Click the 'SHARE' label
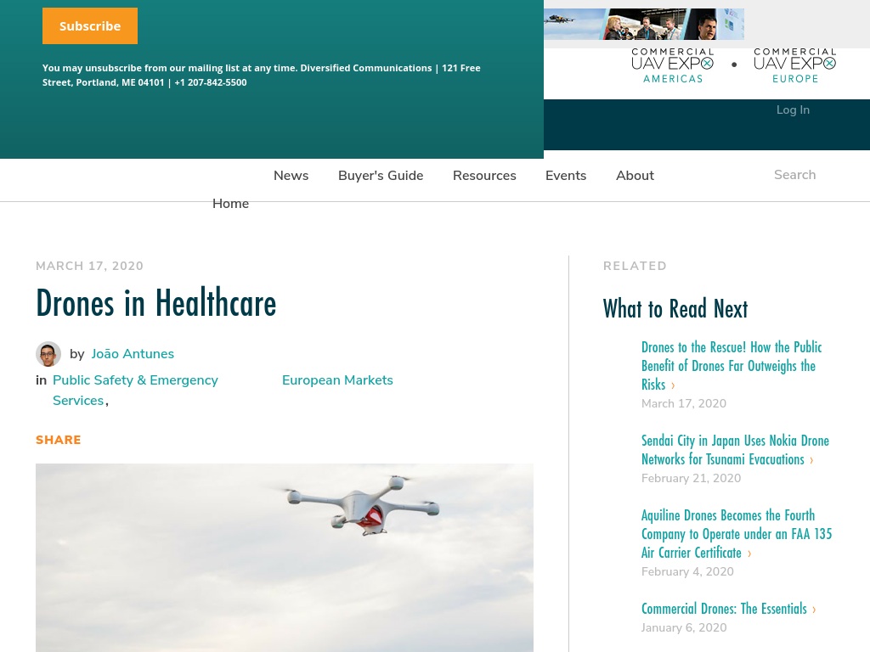Image resolution: width=870 pixels, height=652 pixels. point(59,441)
